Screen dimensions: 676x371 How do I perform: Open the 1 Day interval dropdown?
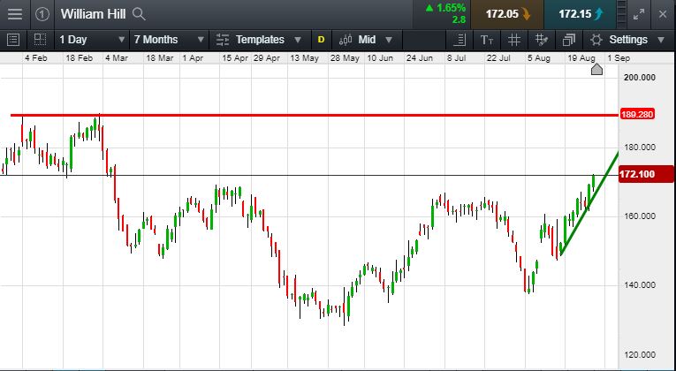pyautogui.click(x=92, y=40)
